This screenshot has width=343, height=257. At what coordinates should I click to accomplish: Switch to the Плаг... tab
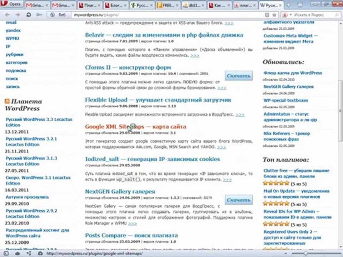(89, 5)
